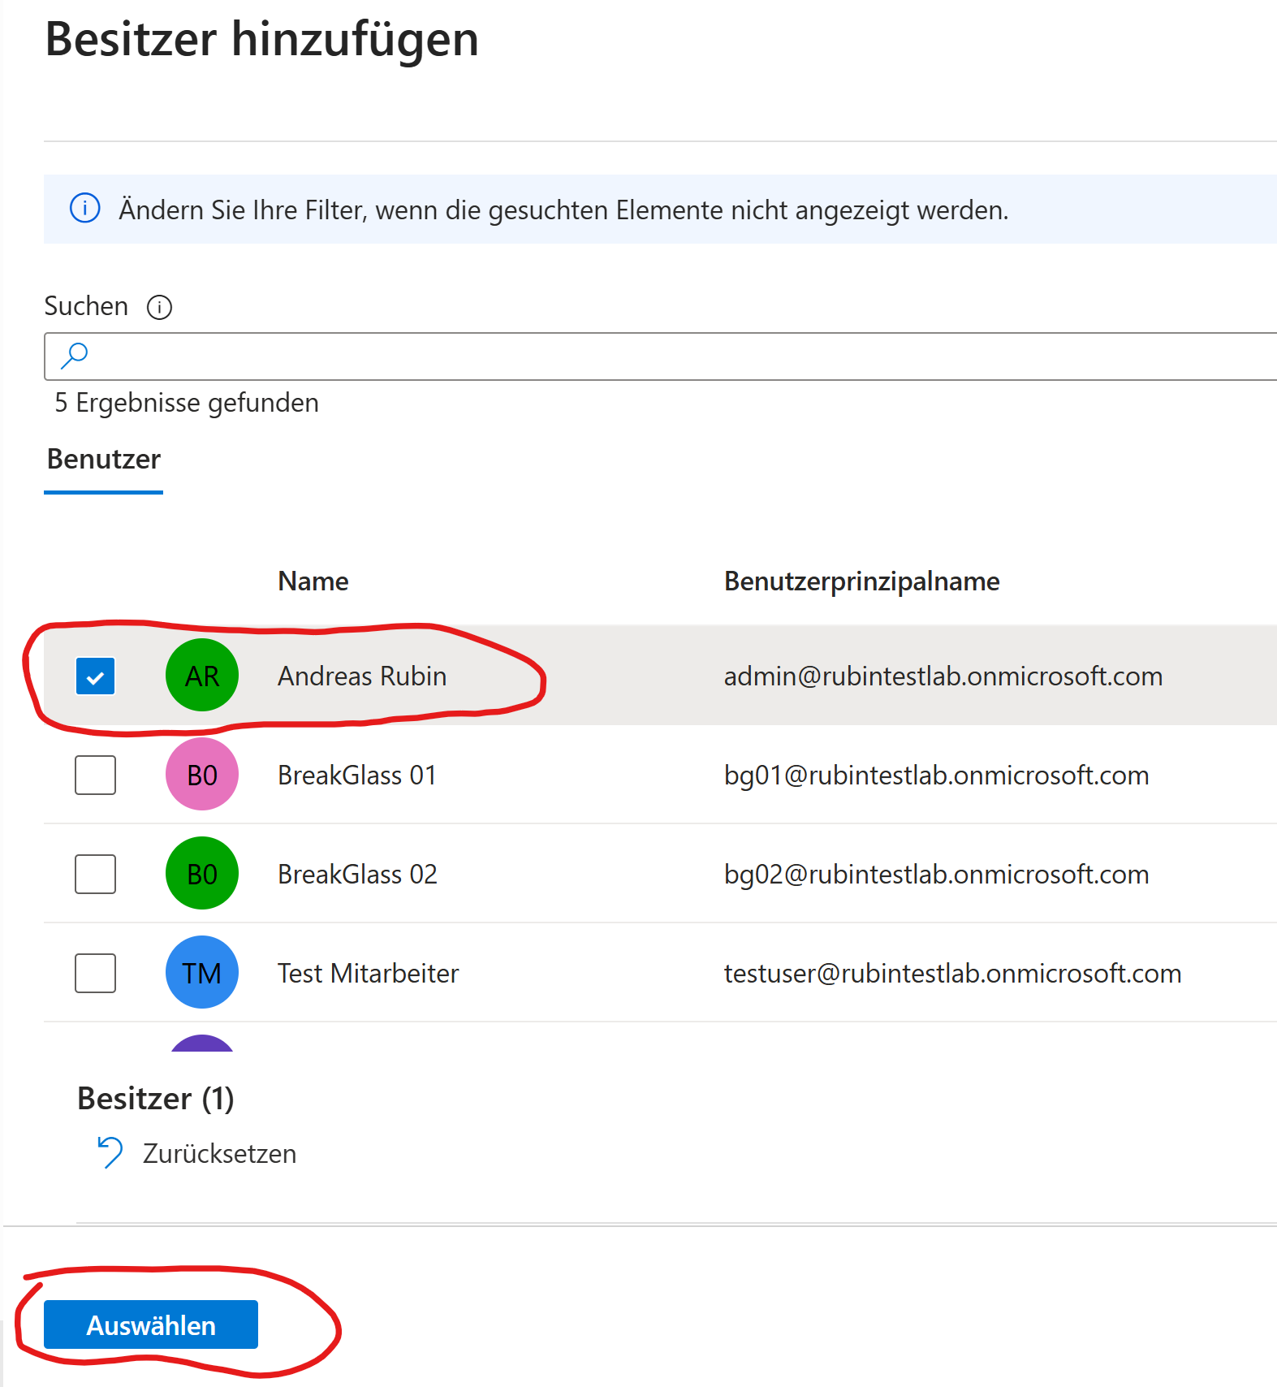
Task: Click the Zurücksetzen undo arrow icon
Action: [110, 1152]
